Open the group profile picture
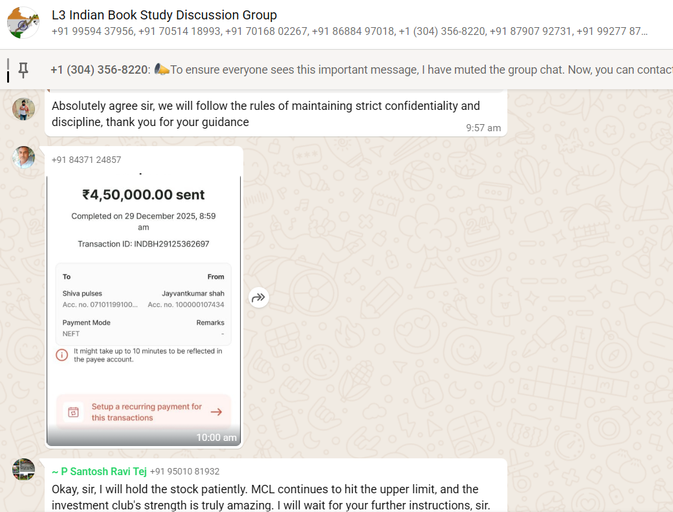Image resolution: width=673 pixels, height=512 pixels. [x=23, y=23]
